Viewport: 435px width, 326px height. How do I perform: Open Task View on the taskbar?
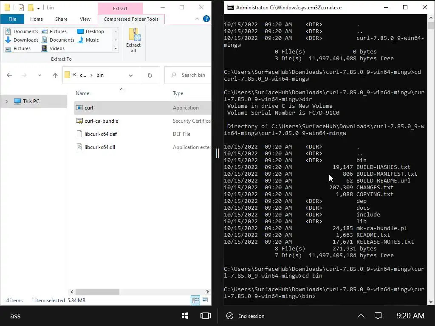point(205,316)
